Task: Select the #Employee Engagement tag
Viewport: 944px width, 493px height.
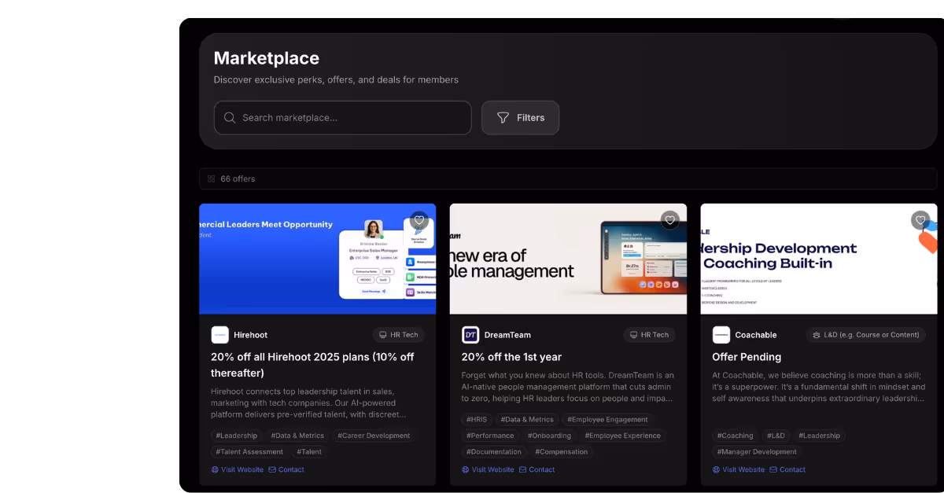Action: (608, 420)
